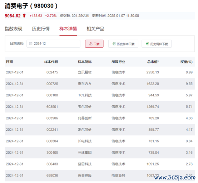
Task: Click sample name 蓝思科技
Action: [x=85, y=164]
